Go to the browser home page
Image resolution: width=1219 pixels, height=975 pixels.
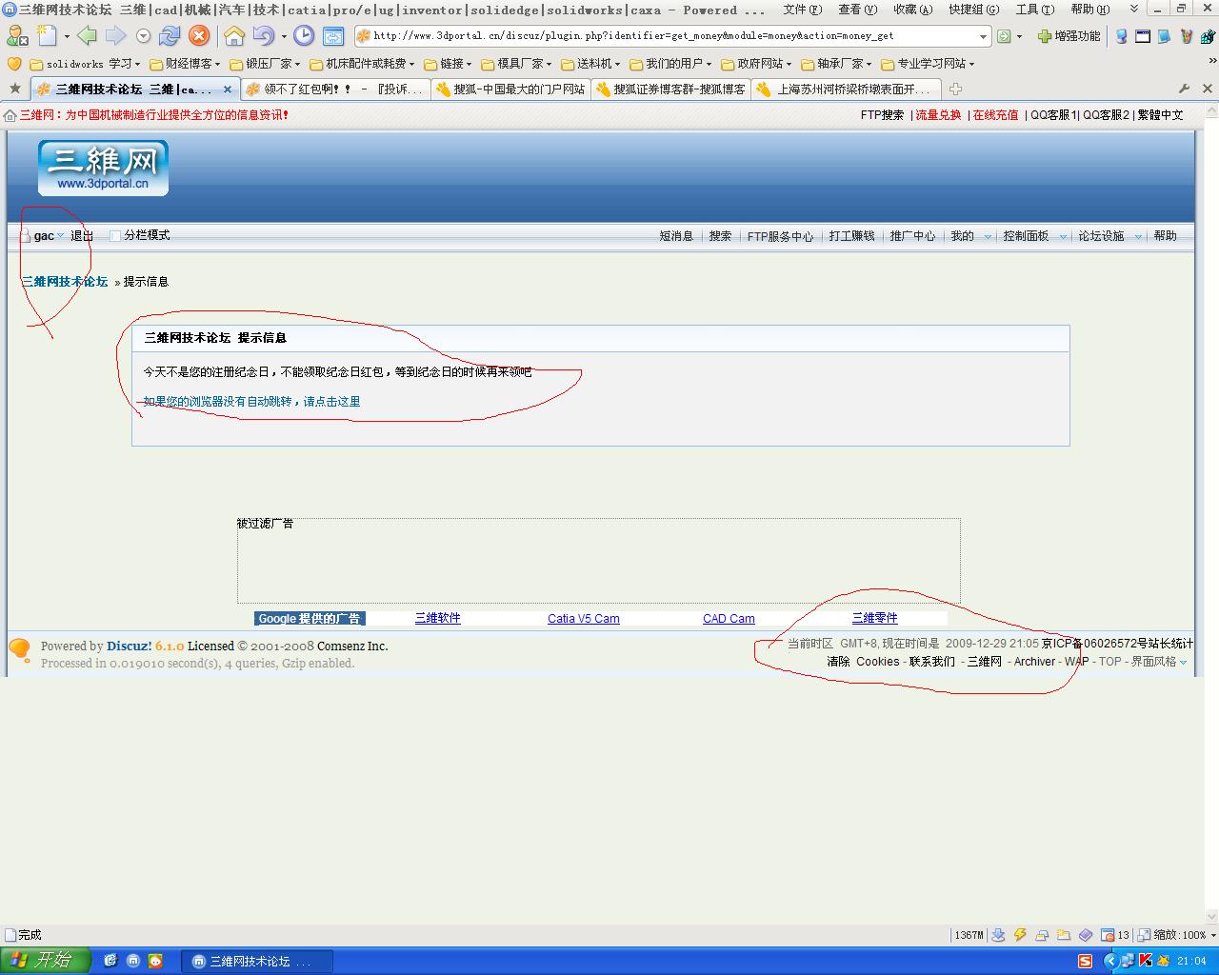coord(234,36)
